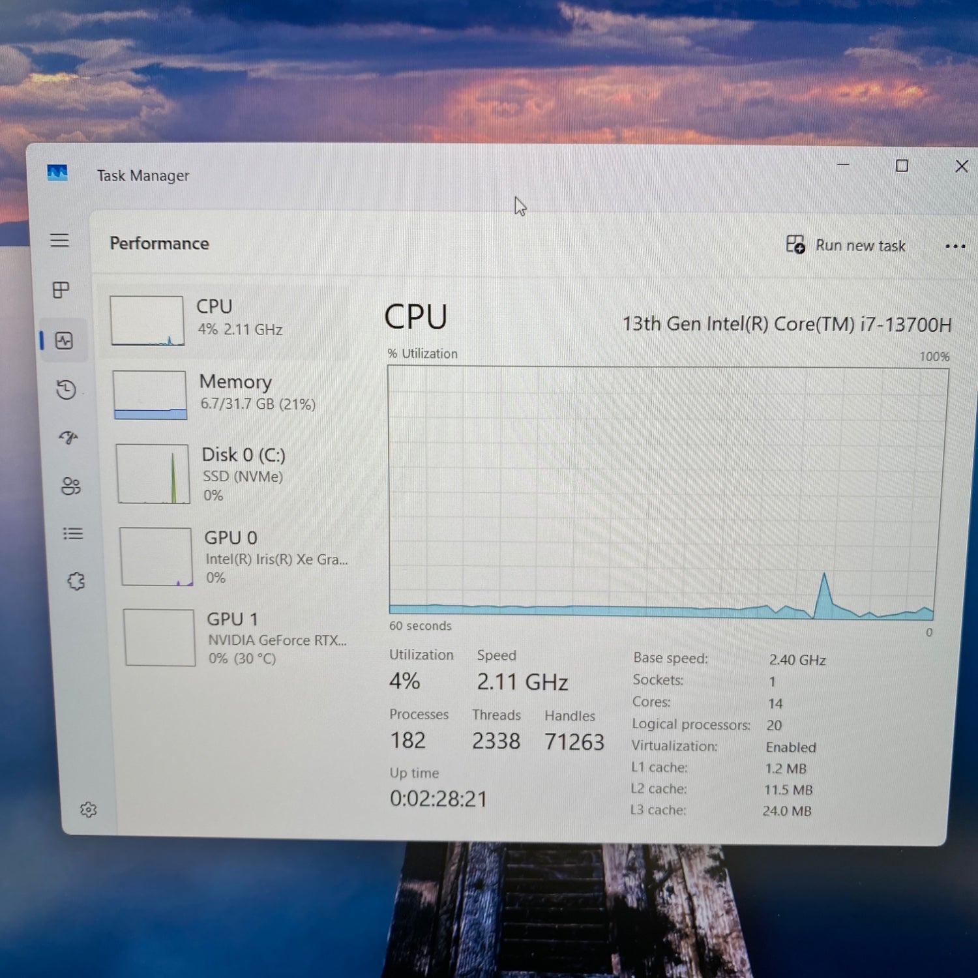Click the Memory usage mini graph
978x978 pixels.
150,395
